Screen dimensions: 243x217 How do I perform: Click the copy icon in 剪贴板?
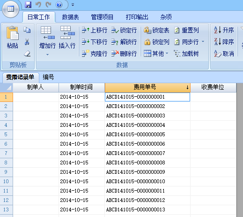tap(27, 30)
